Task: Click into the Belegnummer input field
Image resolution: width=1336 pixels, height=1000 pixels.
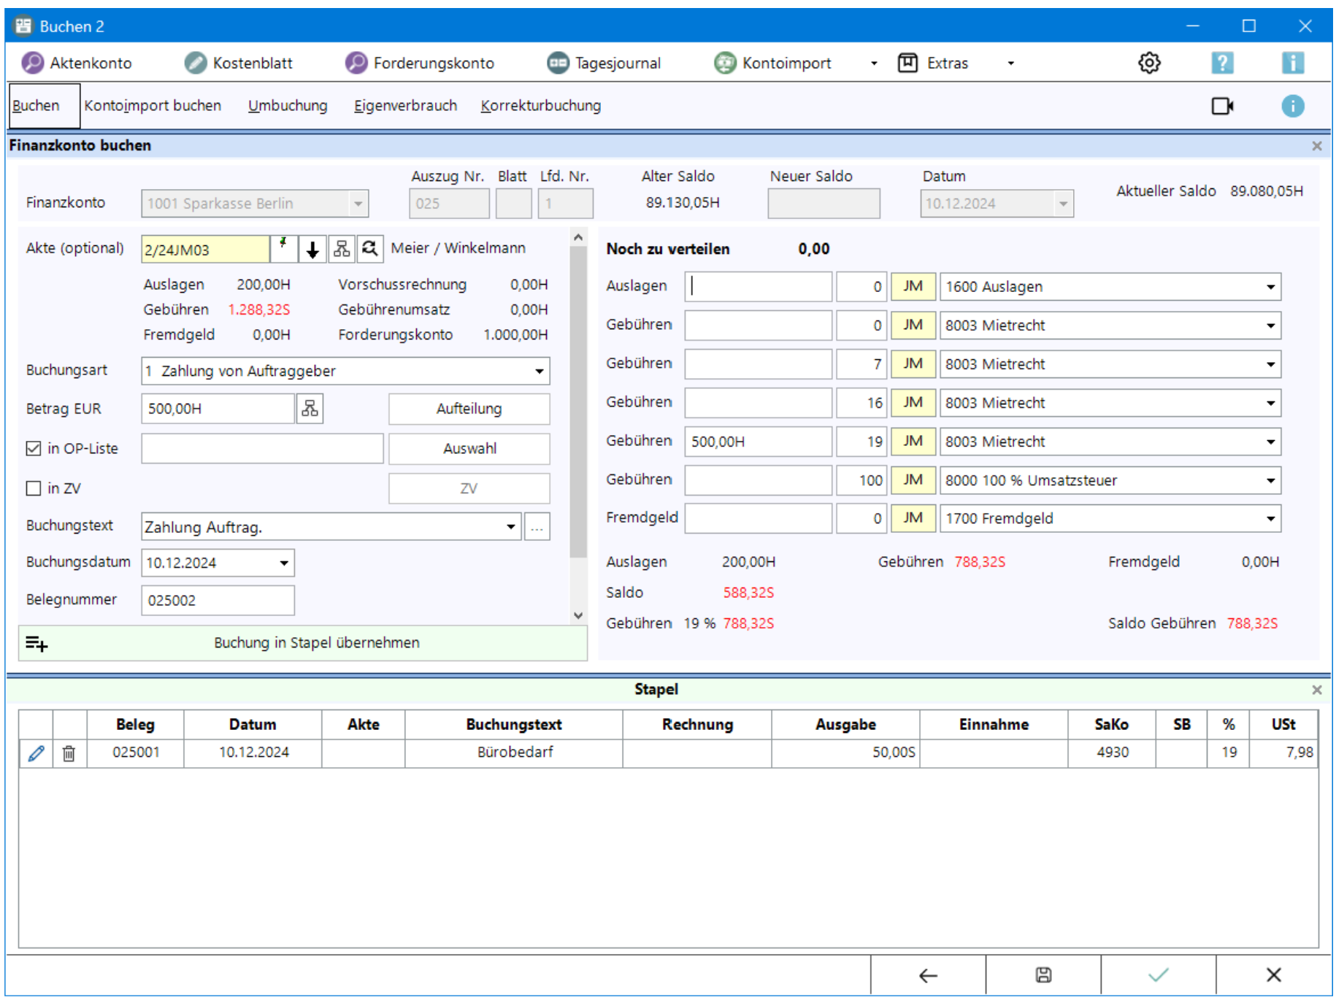Action: pos(218,601)
